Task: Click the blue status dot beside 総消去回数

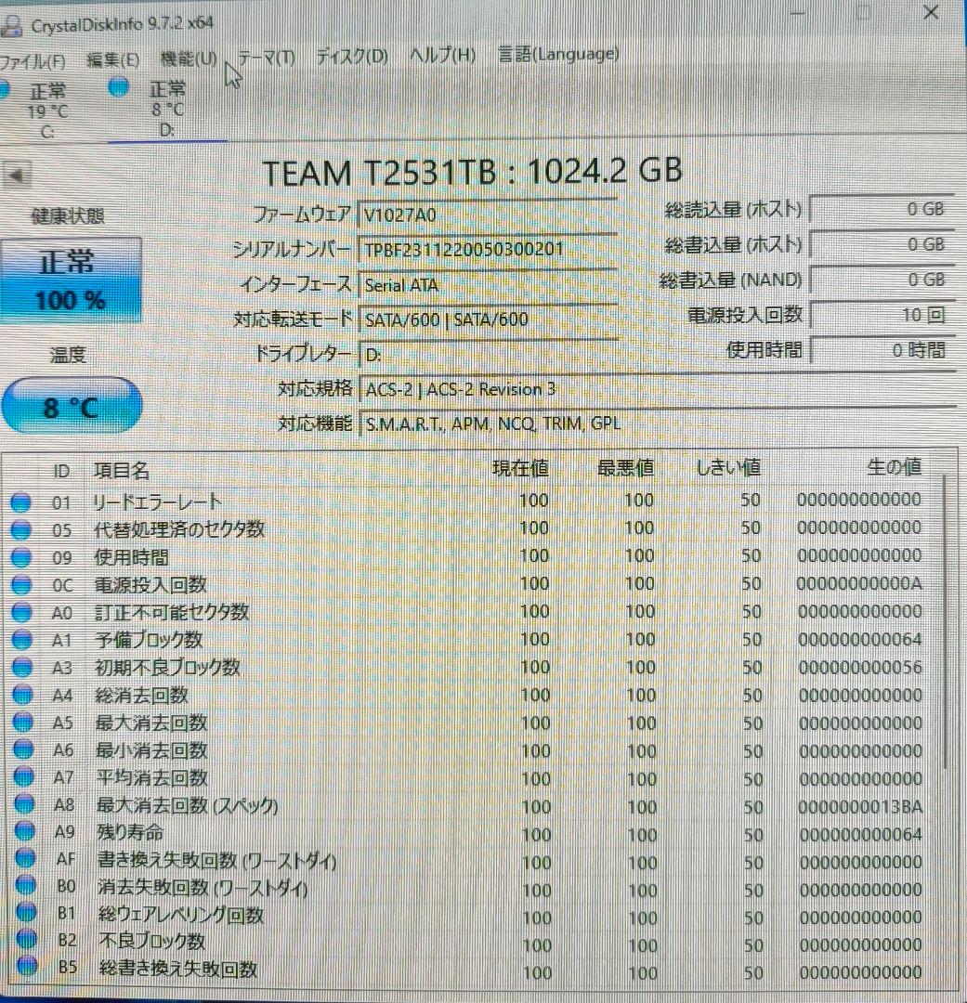Action: [22, 696]
